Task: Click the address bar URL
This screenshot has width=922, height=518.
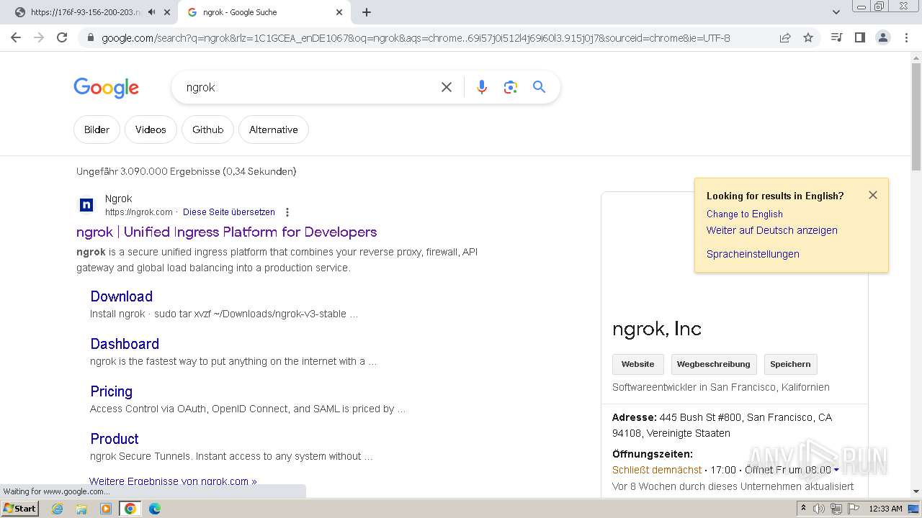Action: click(x=416, y=37)
